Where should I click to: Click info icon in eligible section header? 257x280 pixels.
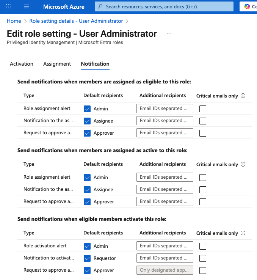click(x=243, y=96)
